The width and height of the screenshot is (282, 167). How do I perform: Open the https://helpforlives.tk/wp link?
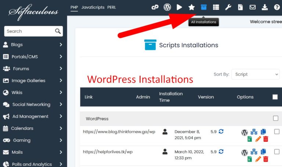point(108,152)
